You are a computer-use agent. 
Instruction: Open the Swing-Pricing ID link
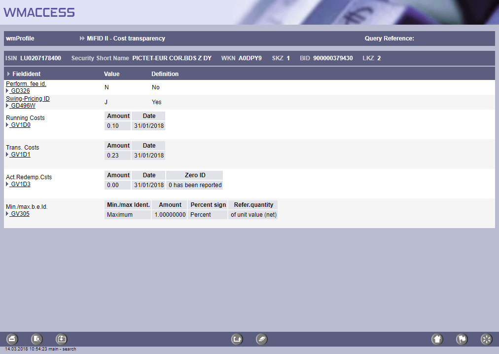[x=28, y=98]
